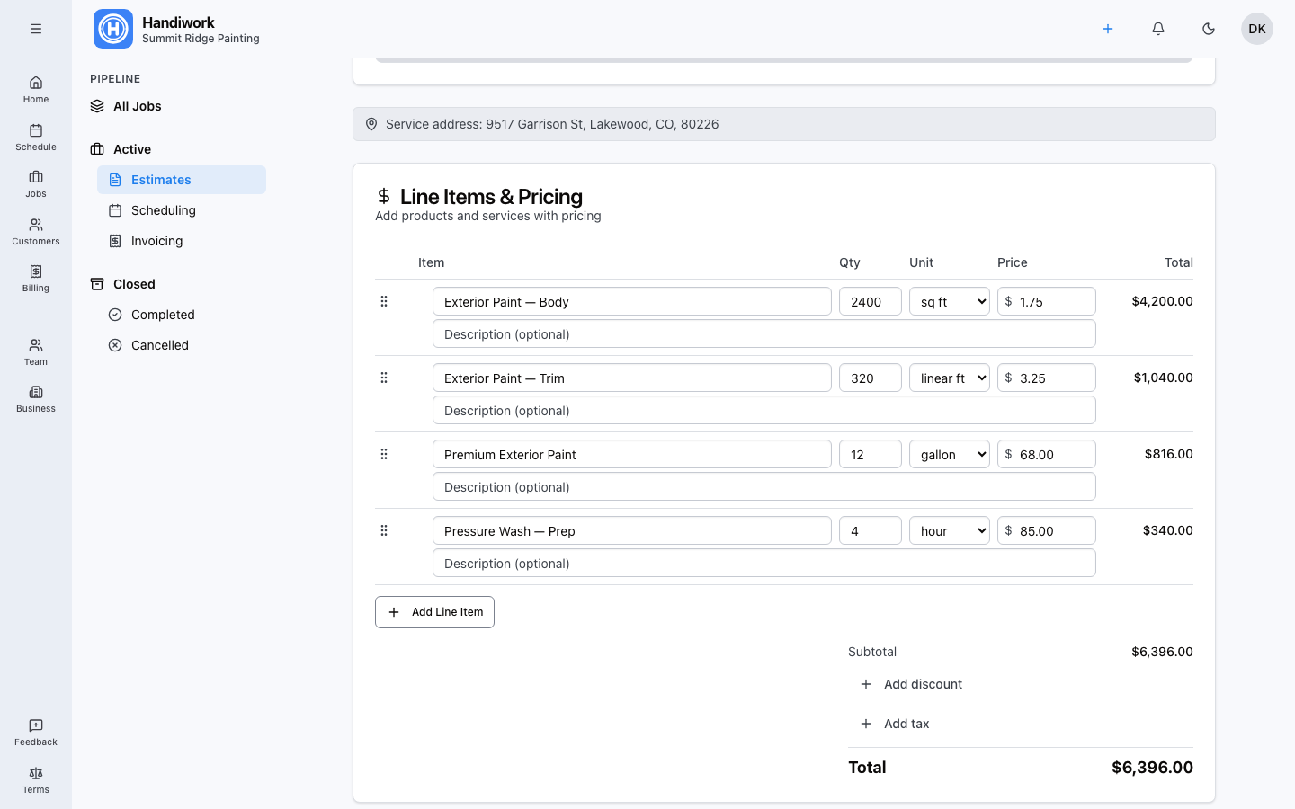This screenshot has width=1295, height=809.
Task: Open unit dropdown showing gallon
Action: coord(950,454)
